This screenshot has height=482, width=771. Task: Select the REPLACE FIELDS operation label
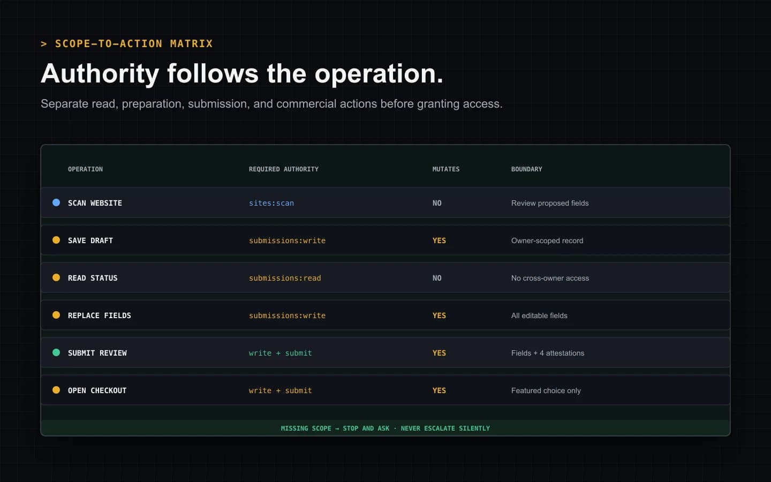tap(100, 315)
